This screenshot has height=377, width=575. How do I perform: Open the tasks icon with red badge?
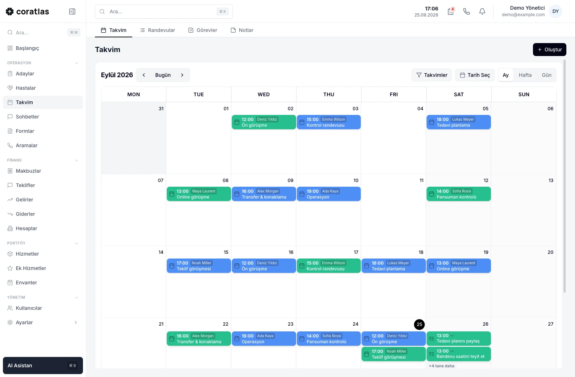[x=451, y=11]
